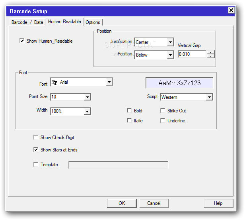Open the Font dropdown showing Arial
This screenshot has width=245, height=220.
[109, 82]
